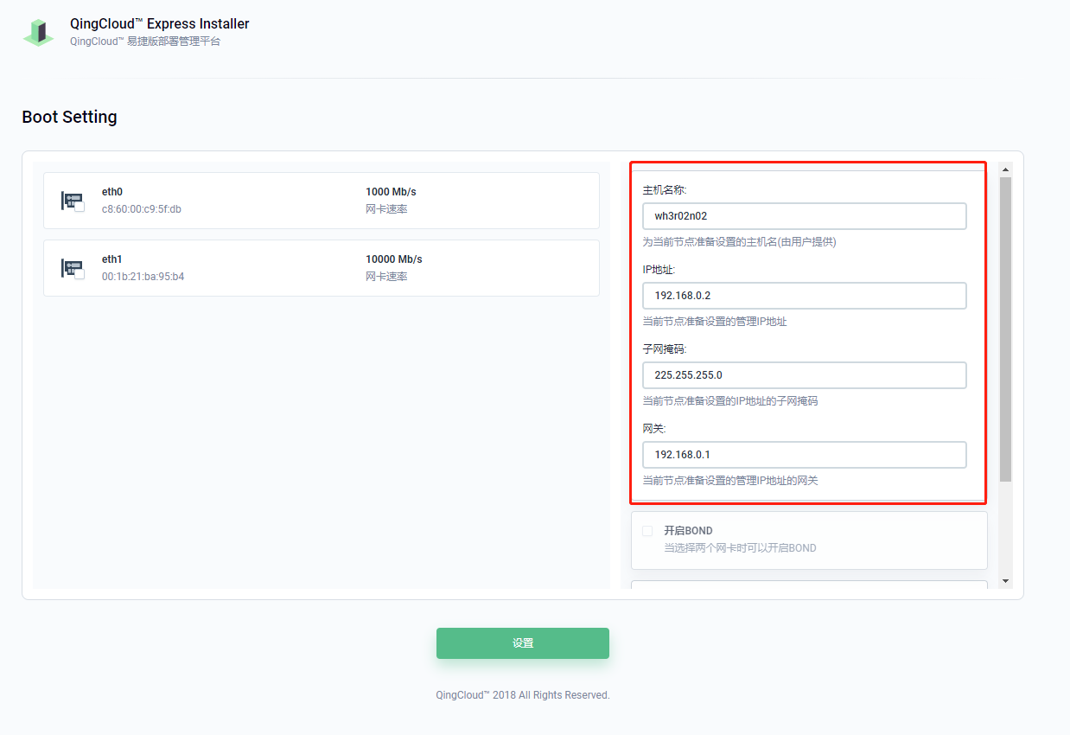Click the settings panel scrollbar thumb
Image resolution: width=1070 pixels, height=735 pixels.
(x=1005, y=329)
